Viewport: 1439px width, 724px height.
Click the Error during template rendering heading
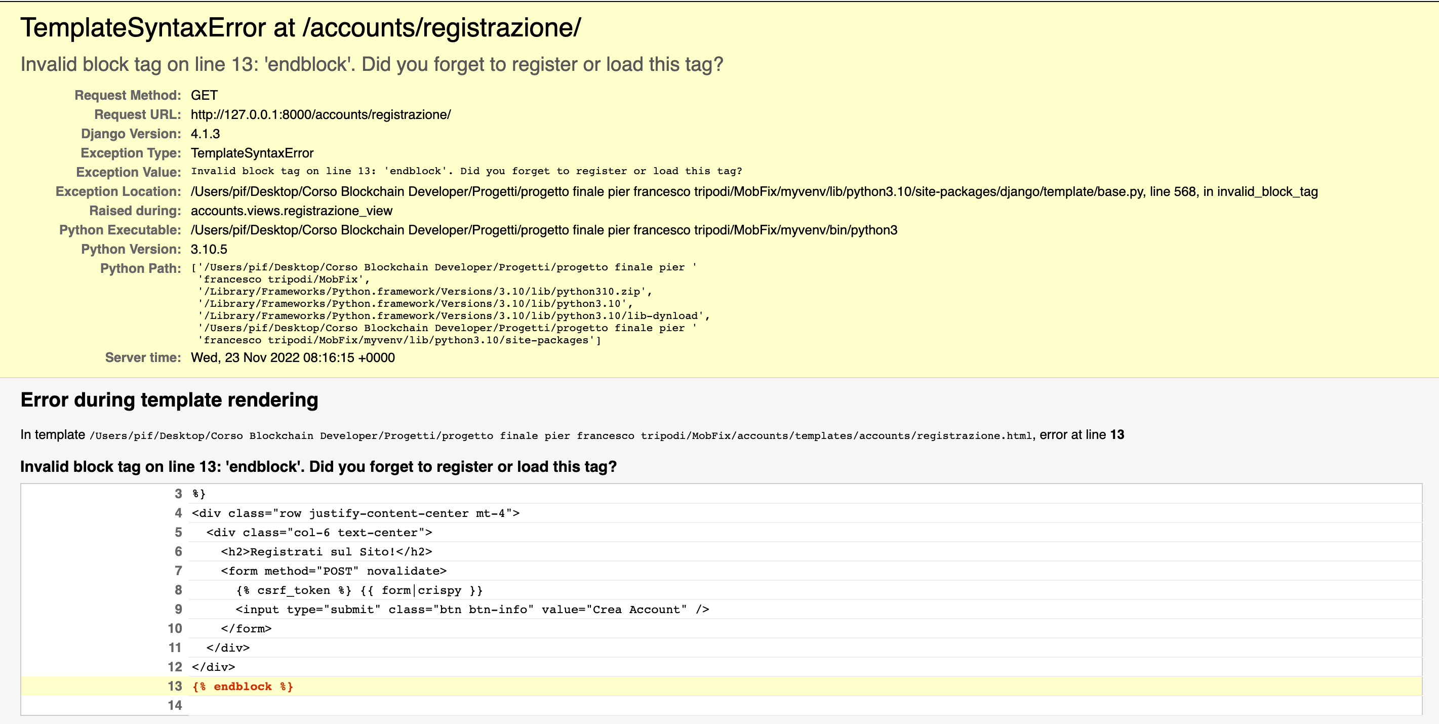tap(169, 400)
